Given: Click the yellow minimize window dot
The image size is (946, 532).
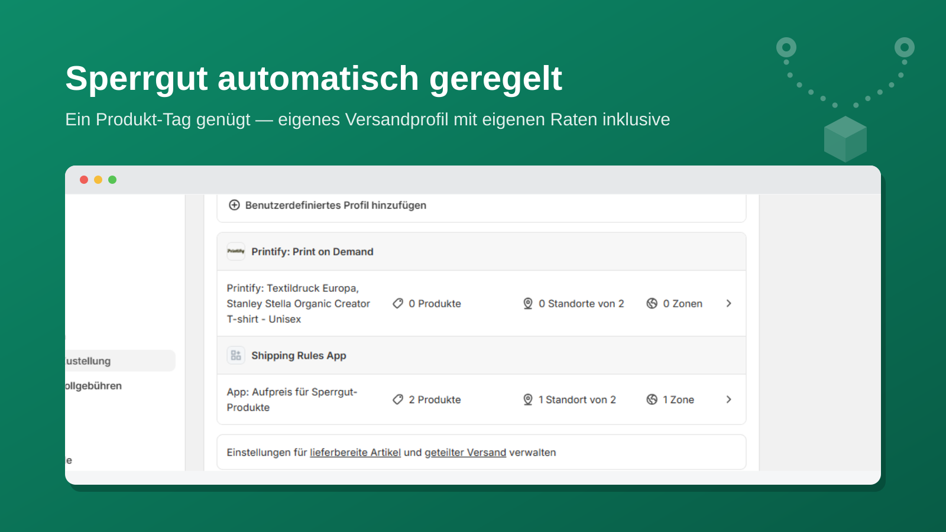Looking at the screenshot, I should (98, 180).
